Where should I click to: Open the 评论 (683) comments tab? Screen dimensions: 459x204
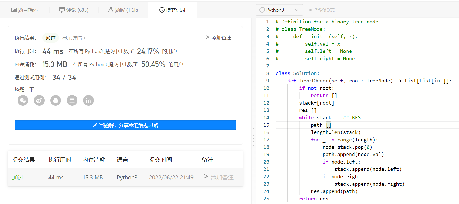[74, 10]
